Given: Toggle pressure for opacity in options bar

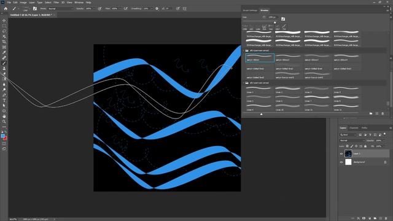Looking at the screenshot, I should (99, 9).
